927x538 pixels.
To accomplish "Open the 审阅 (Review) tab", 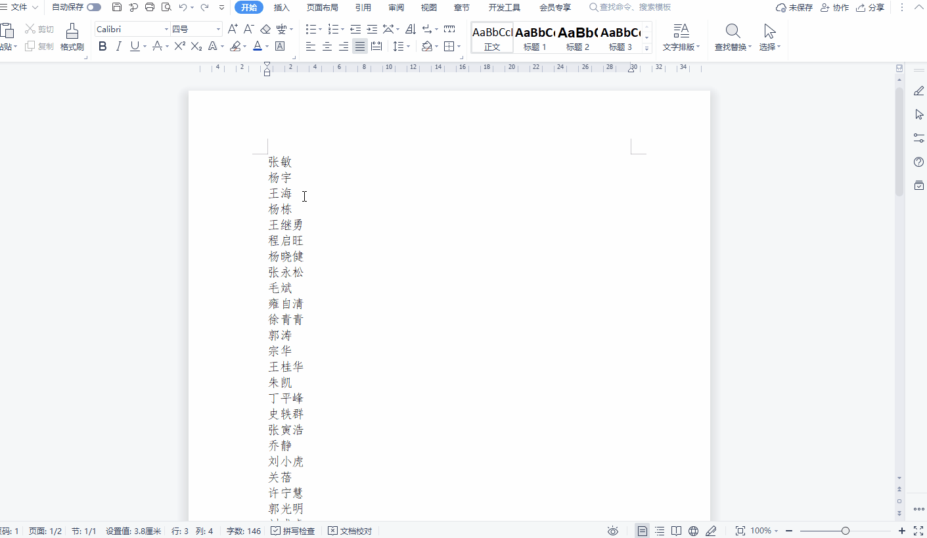I will [396, 8].
